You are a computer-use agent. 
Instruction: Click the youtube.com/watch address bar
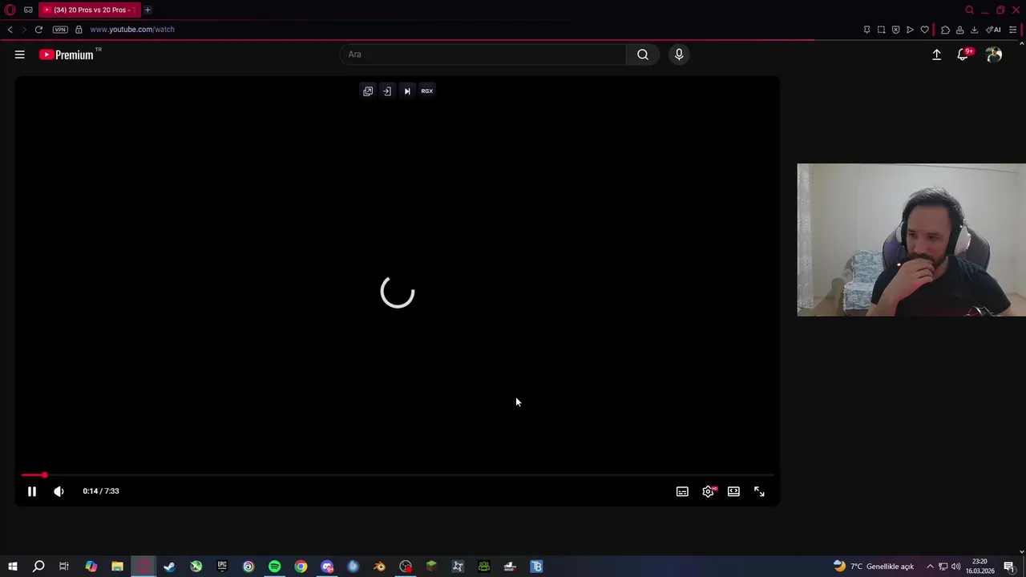pos(132,30)
